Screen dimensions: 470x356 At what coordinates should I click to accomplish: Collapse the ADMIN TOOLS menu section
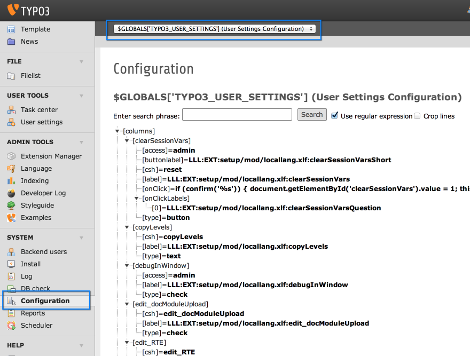81,142
